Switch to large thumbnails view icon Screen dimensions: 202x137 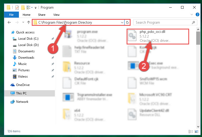click(196, 131)
